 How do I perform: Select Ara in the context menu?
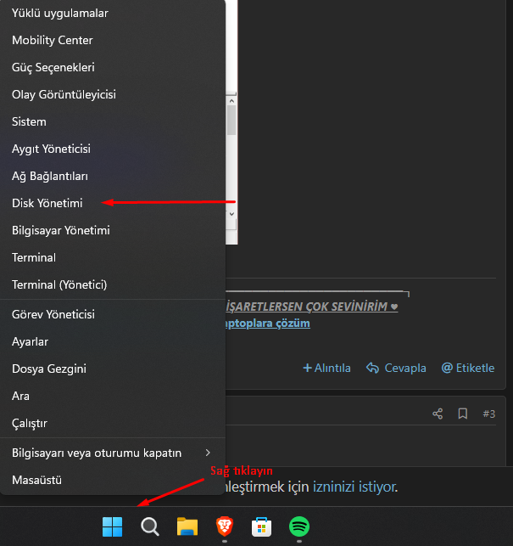pos(113,396)
